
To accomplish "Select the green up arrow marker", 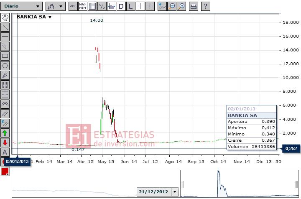I will [x=5, y=133].
